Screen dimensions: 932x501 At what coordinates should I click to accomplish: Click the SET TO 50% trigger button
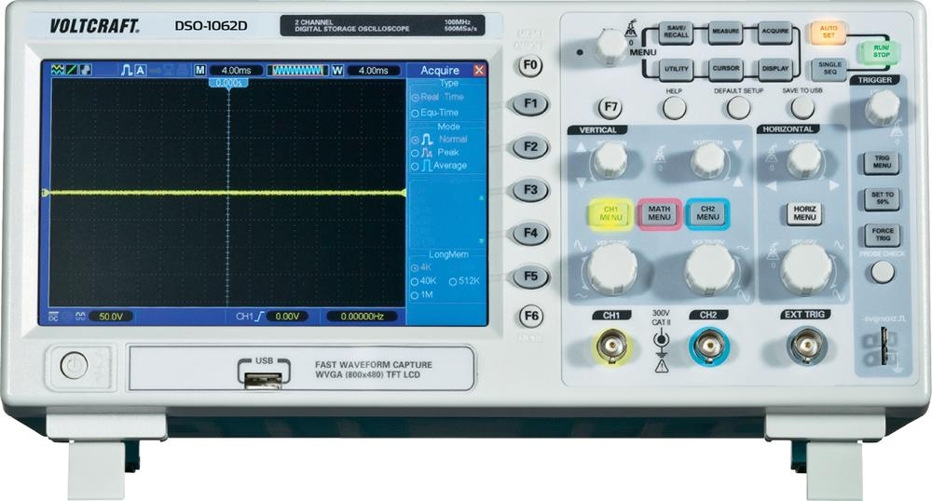pyautogui.click(x=882, y=199)
